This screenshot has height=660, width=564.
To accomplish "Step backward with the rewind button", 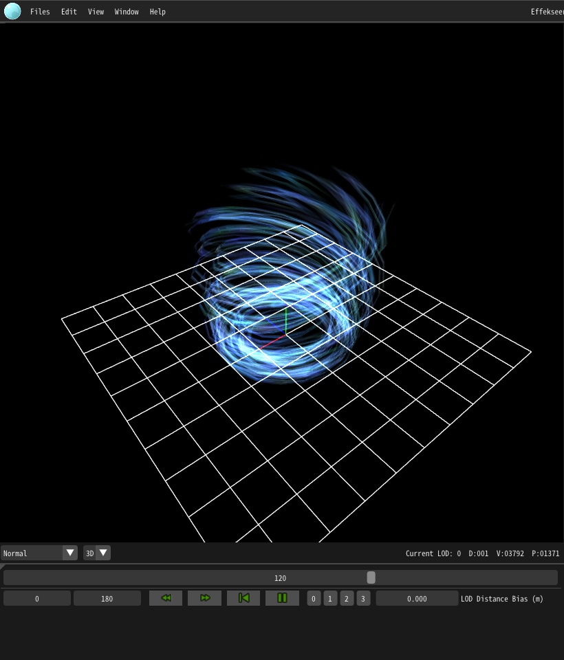I will coord(166,598).
